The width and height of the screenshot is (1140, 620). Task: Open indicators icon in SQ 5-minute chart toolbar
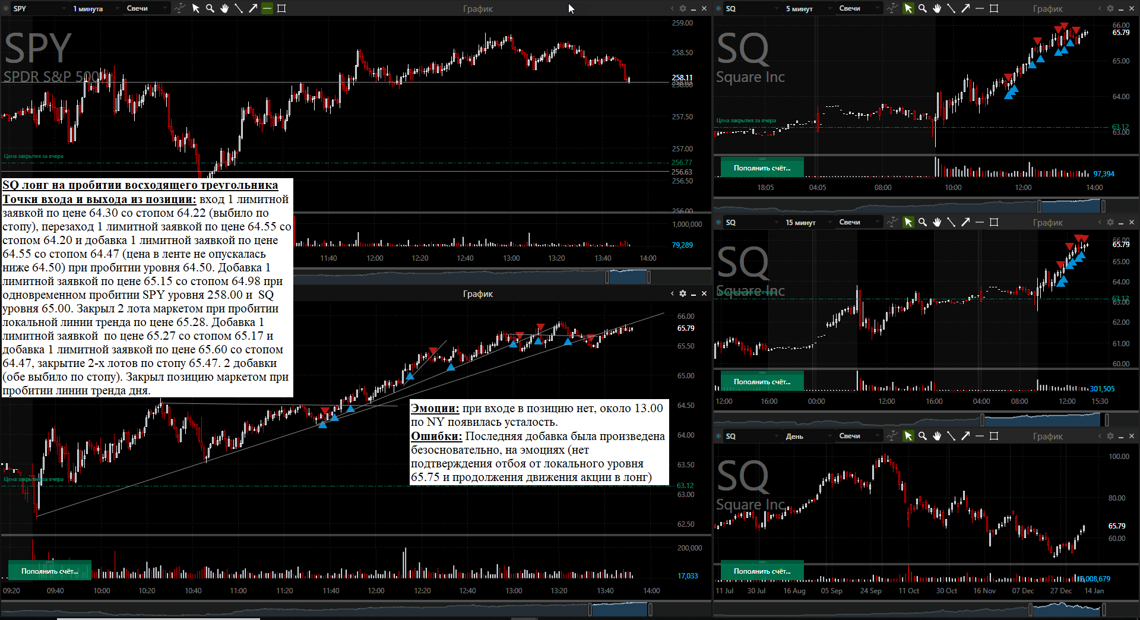pyautogui.click(x=892, y=8)
